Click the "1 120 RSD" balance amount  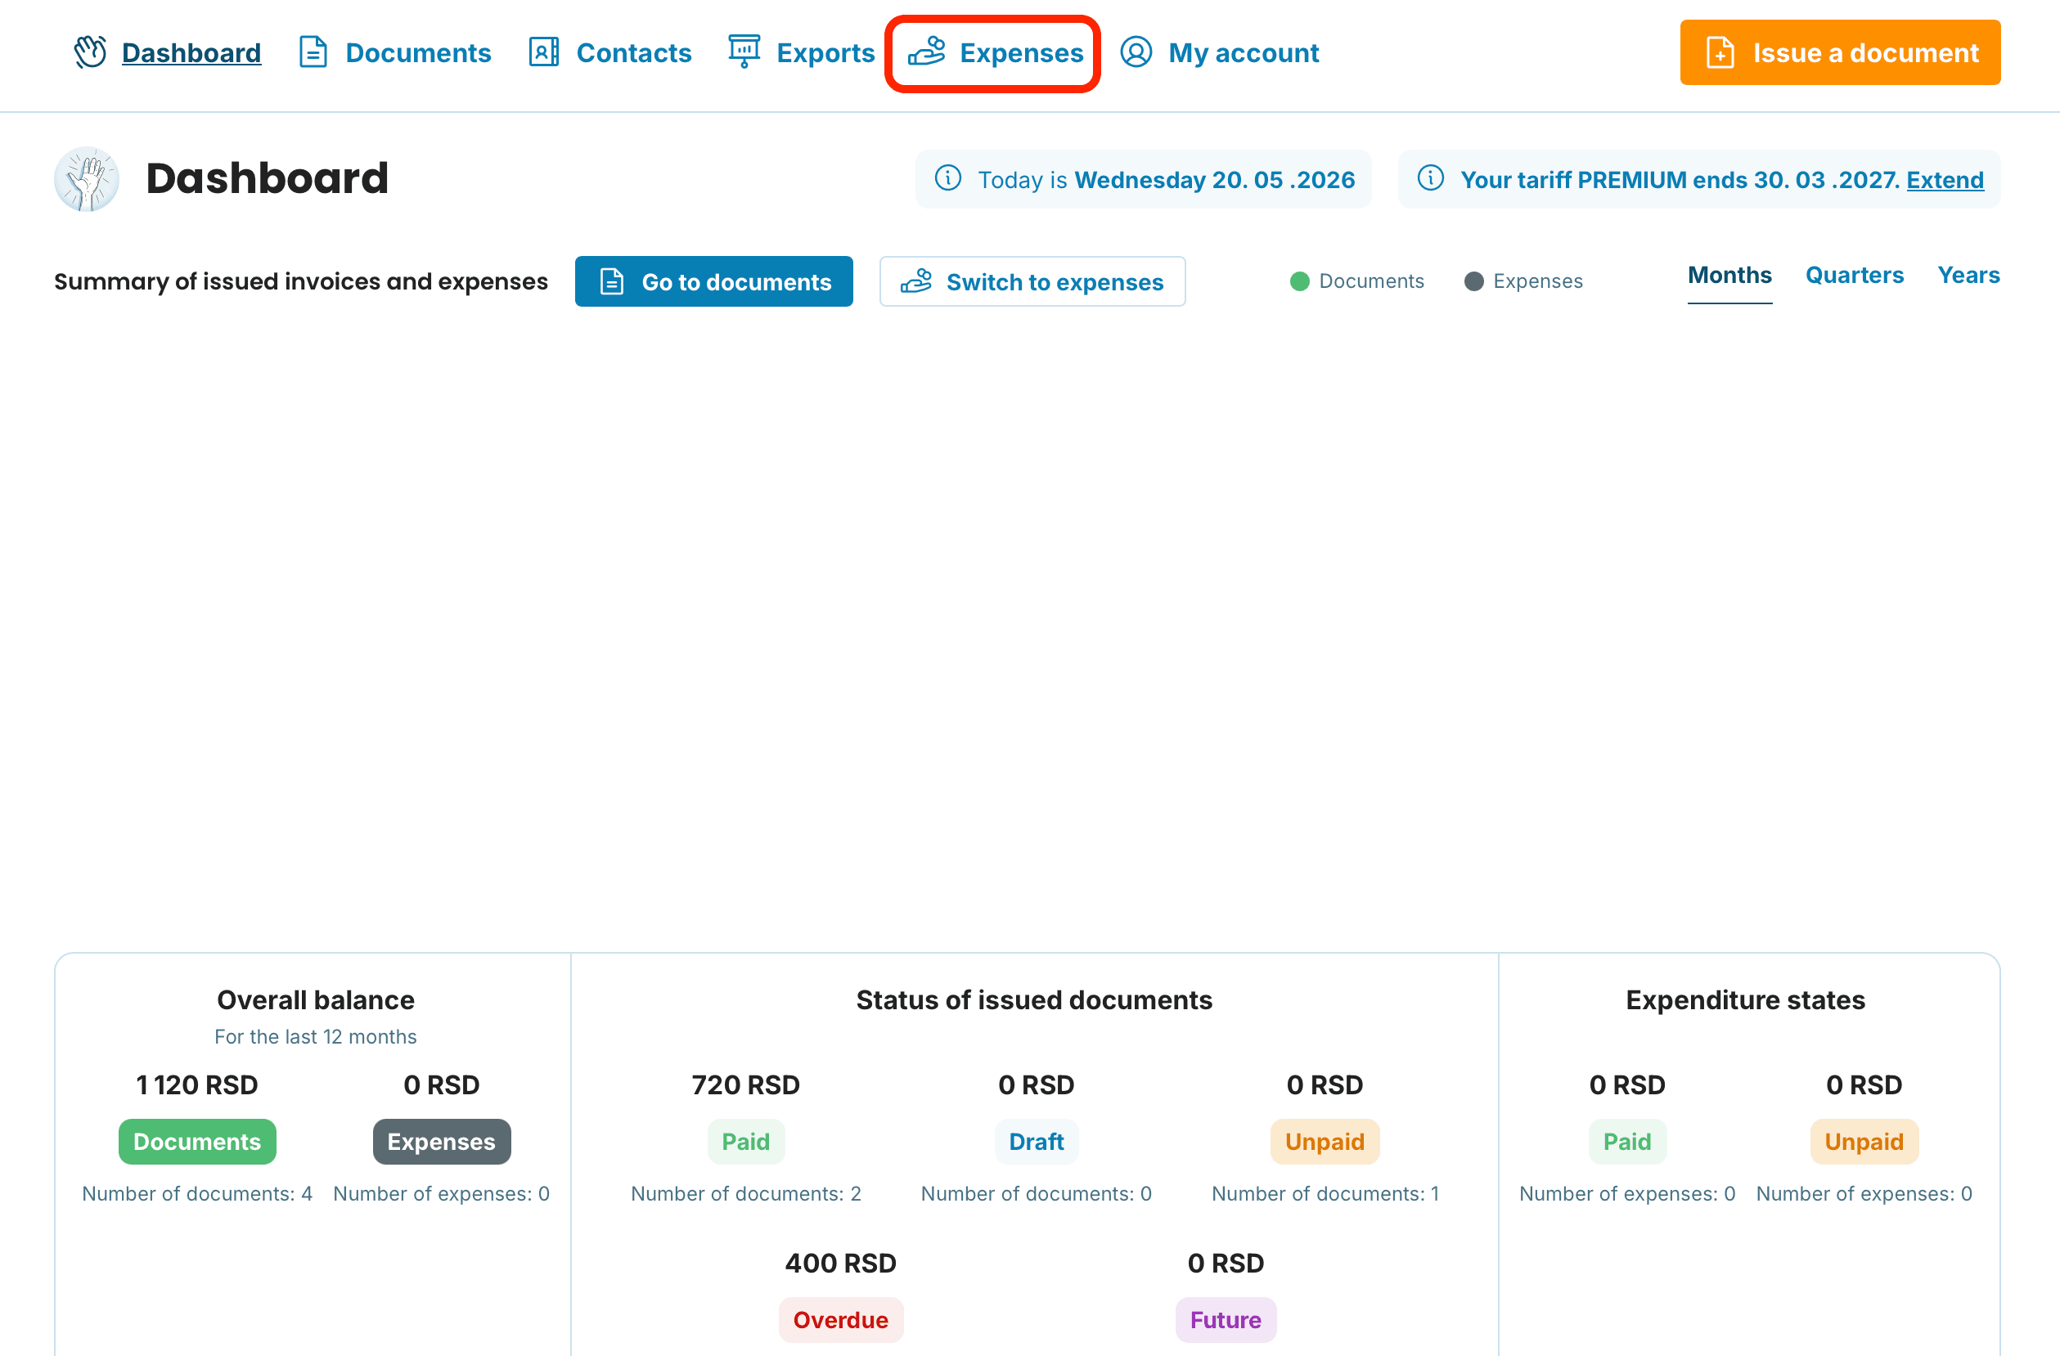[x=197, y=1084]
